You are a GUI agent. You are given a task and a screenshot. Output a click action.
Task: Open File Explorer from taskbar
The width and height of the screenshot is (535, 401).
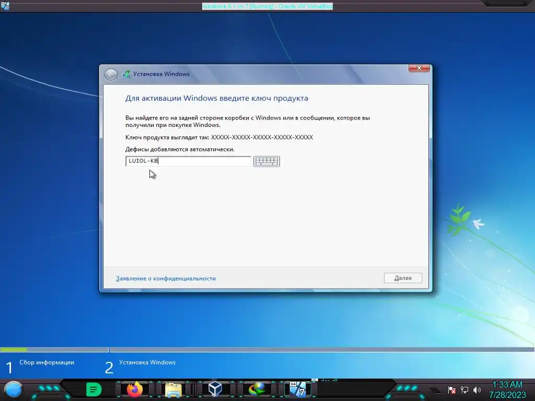point(173,390)
